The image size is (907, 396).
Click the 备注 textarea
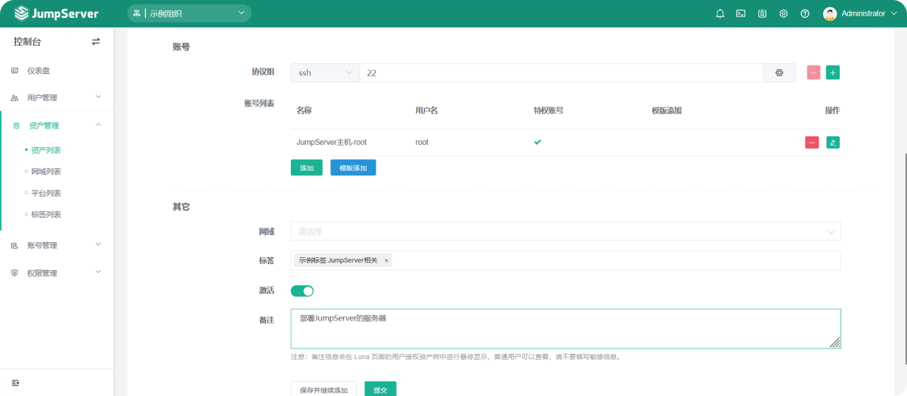coord(565,329)
